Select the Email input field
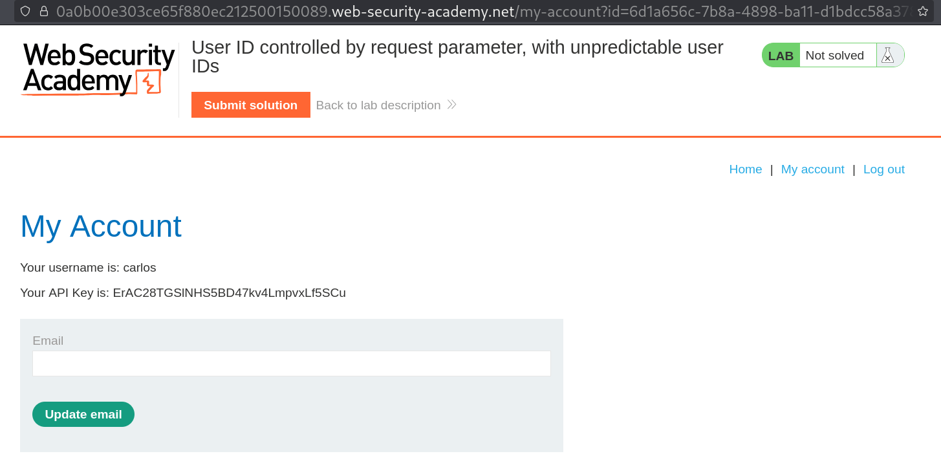This screenshot has height=467, width=941. click(291, 363)
